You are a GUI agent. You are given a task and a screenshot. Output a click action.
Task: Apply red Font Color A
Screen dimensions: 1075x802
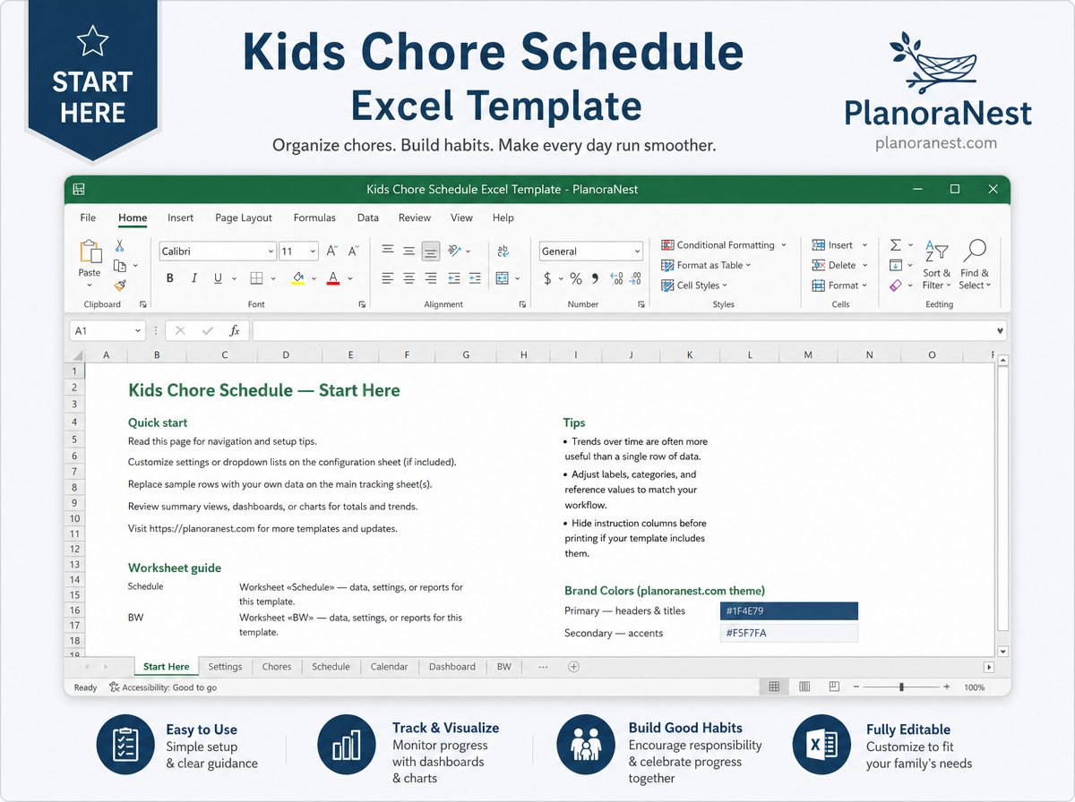(333, 278)
